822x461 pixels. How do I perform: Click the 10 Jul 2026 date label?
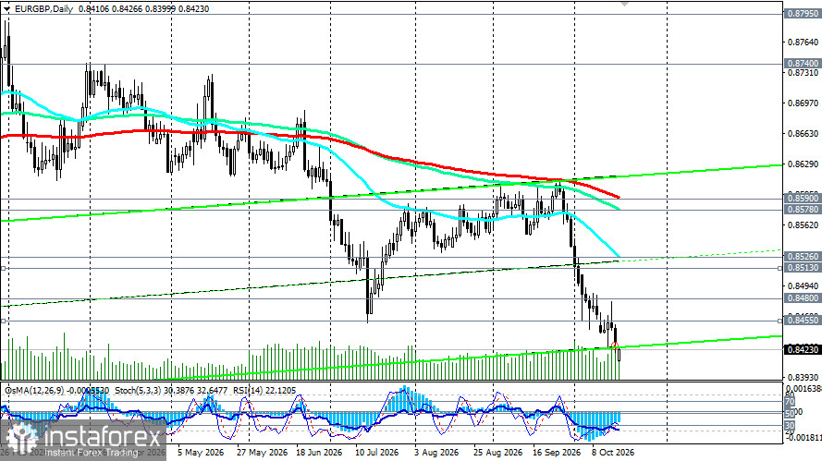pos(376,452)
